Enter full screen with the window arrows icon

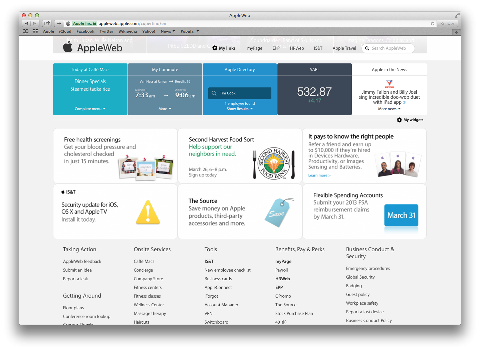[x=457, y=15]
